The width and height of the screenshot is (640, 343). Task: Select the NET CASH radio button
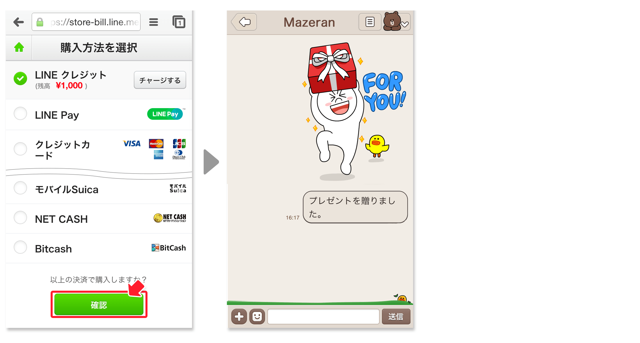point(20,218)
